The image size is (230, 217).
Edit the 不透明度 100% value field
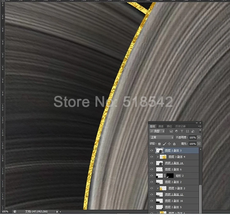click(193, 138)
